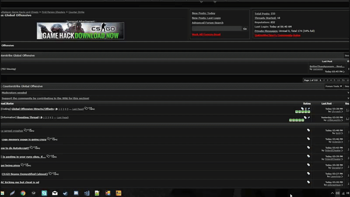
Task: Open network icon in system tray
Action: 343,193
